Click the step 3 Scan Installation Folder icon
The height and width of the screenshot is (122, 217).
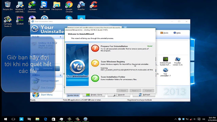(95, 78)
